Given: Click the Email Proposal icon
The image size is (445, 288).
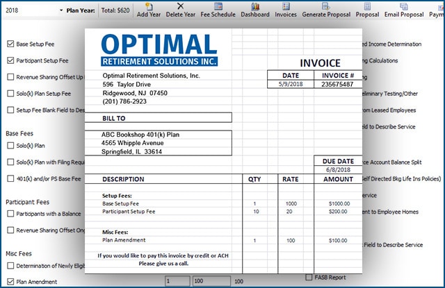Looking at the screenshot, I should tap(404, 6).
